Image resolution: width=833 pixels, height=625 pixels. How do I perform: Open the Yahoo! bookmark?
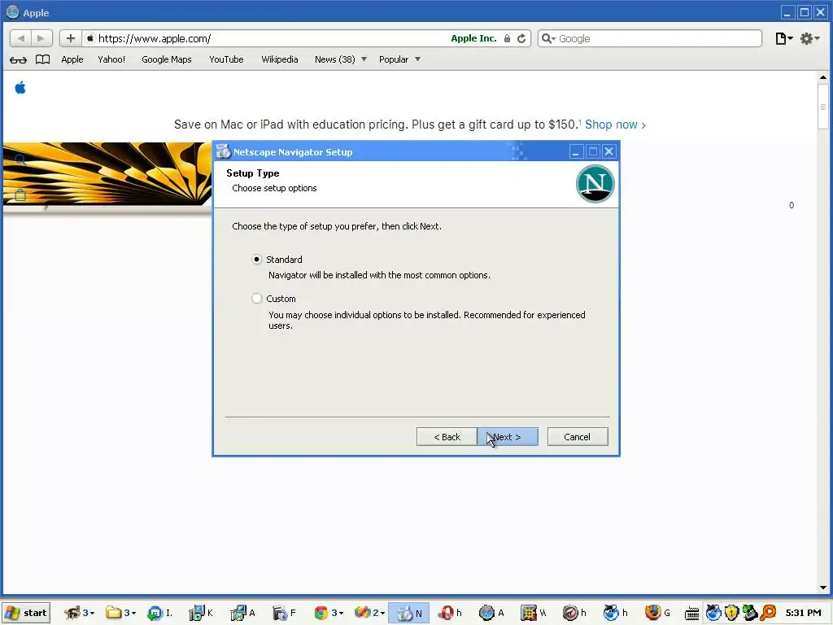click(111, 59)
